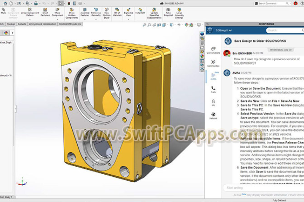This screenshot has height=202, width=304.
Task: Open SOLIDWORKS Add-Ins tab
Action: click(70, 24)
